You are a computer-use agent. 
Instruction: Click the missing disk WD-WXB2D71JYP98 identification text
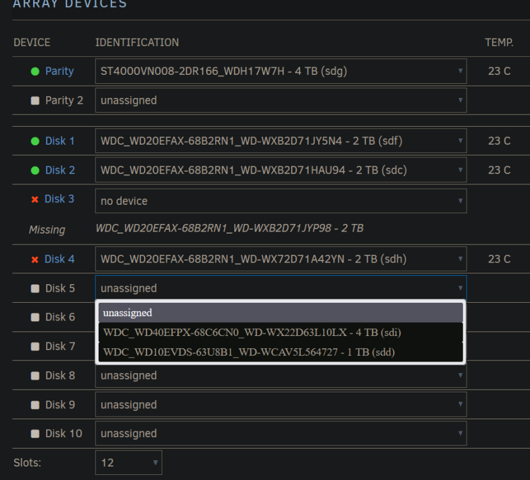point(230,228)
